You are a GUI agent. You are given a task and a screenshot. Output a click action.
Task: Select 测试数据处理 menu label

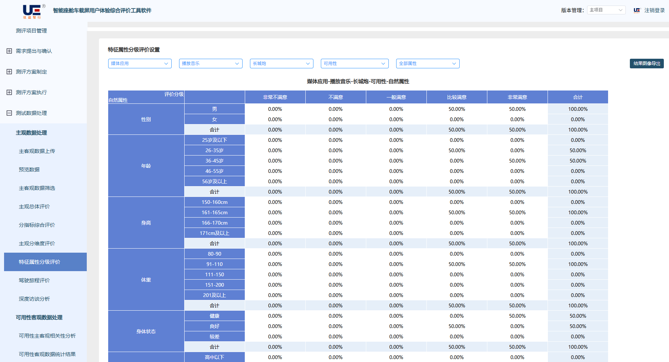[31, 113]
